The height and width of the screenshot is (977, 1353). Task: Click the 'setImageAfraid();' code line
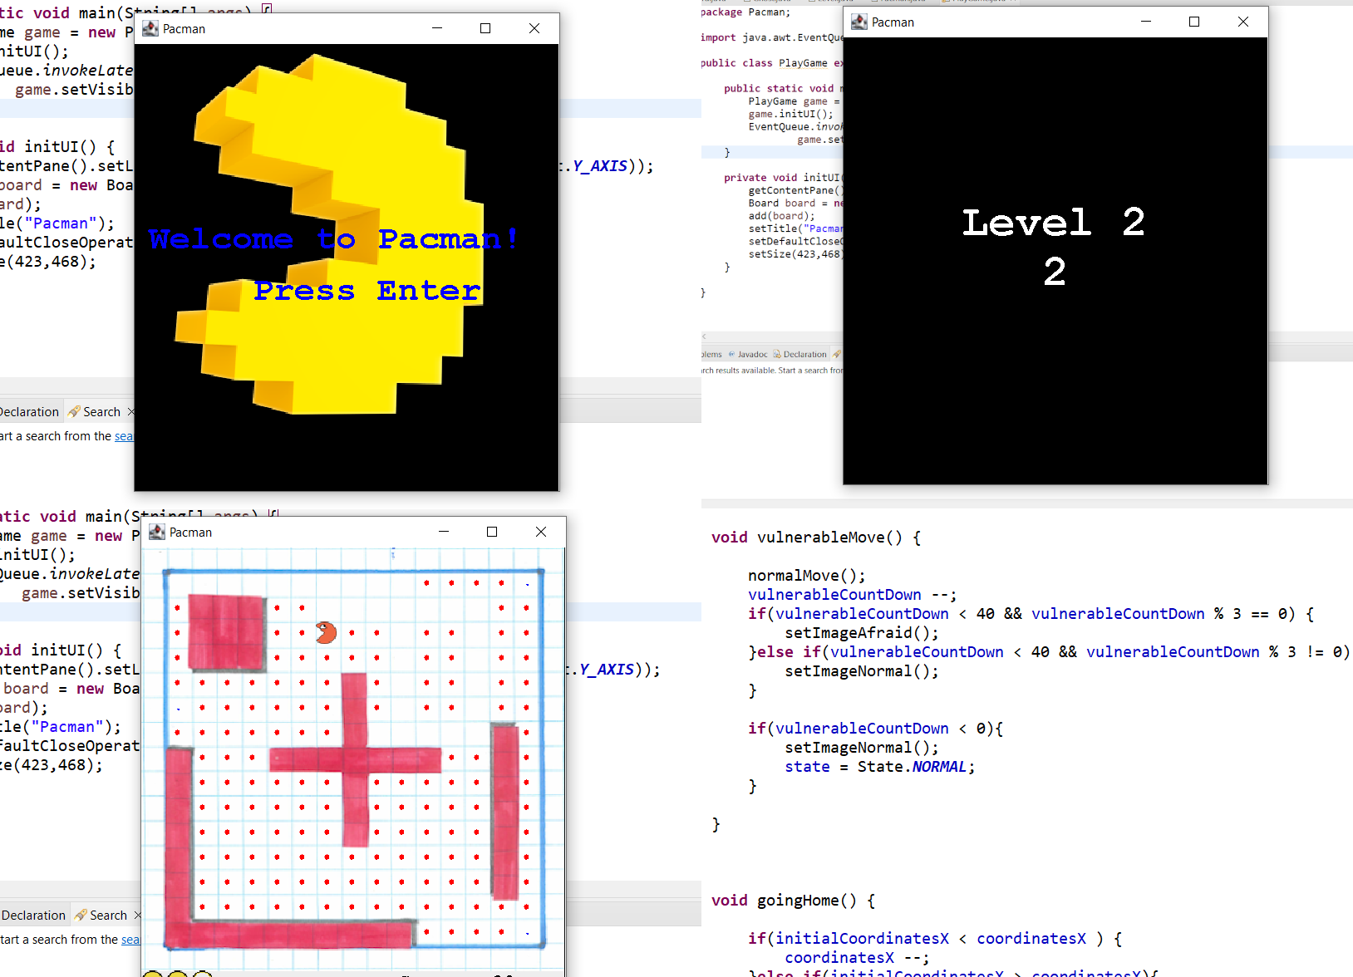coord(862,633)
